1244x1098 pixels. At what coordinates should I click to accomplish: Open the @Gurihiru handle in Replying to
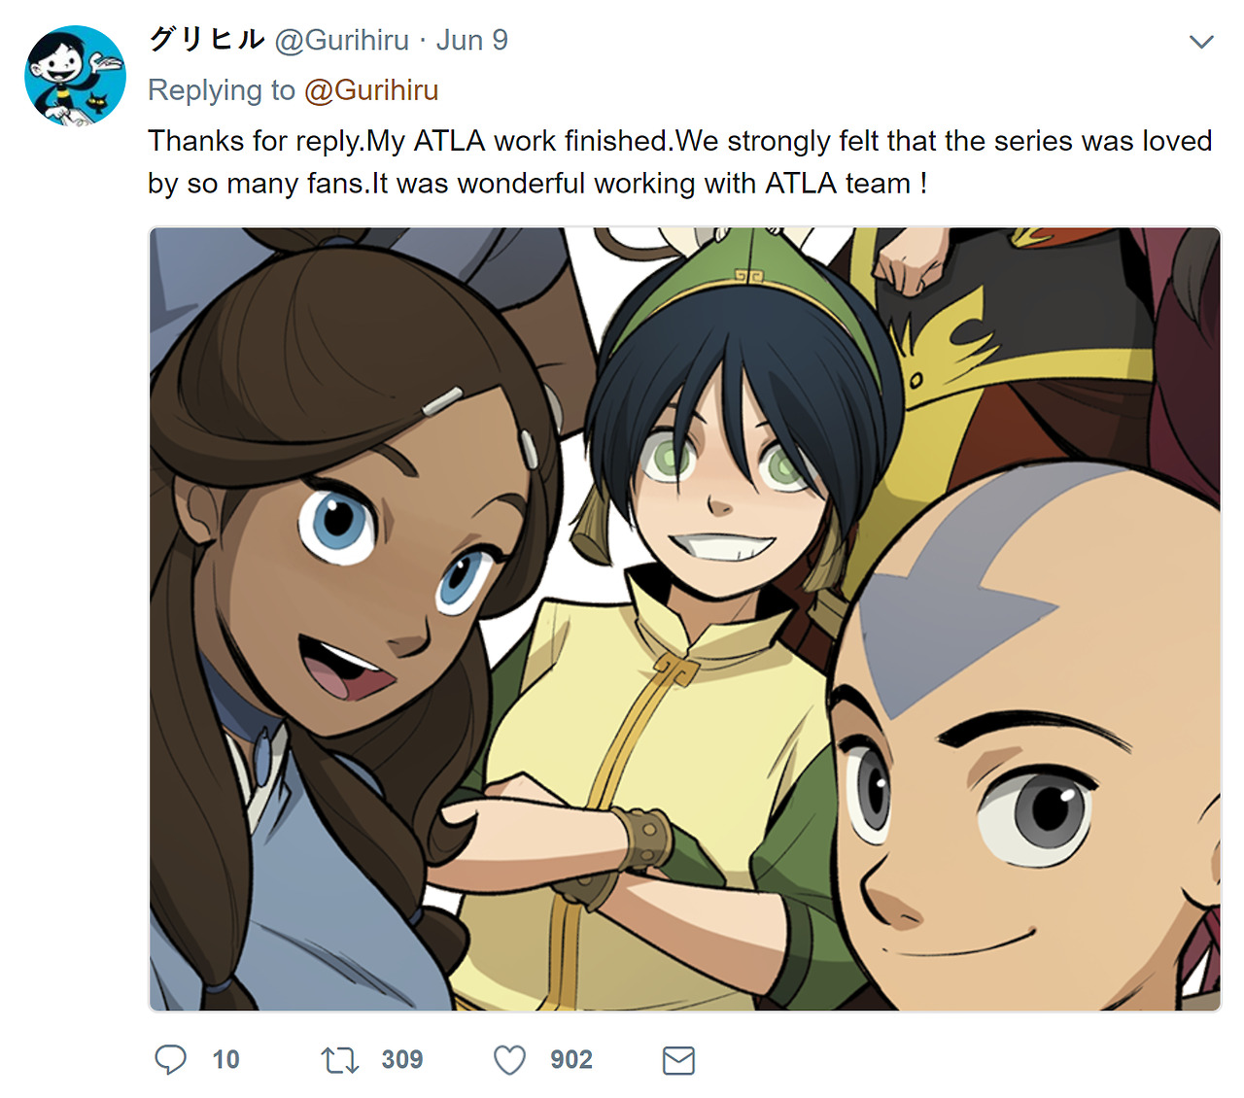tap(371, 90)
